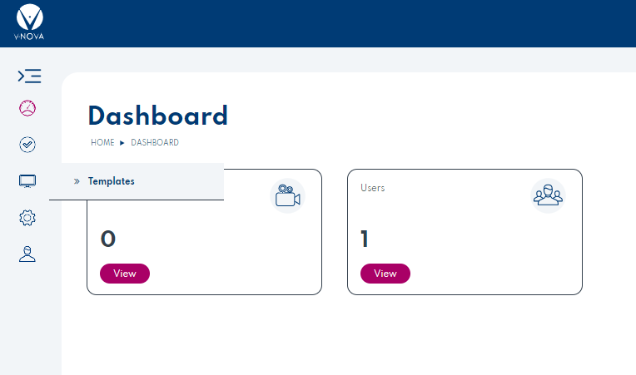Click the Users card label
Screen dimensions: 636x375
(373, 188)
